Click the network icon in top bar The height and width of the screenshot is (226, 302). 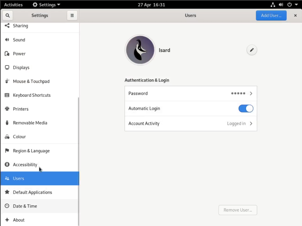click(273, 5)
